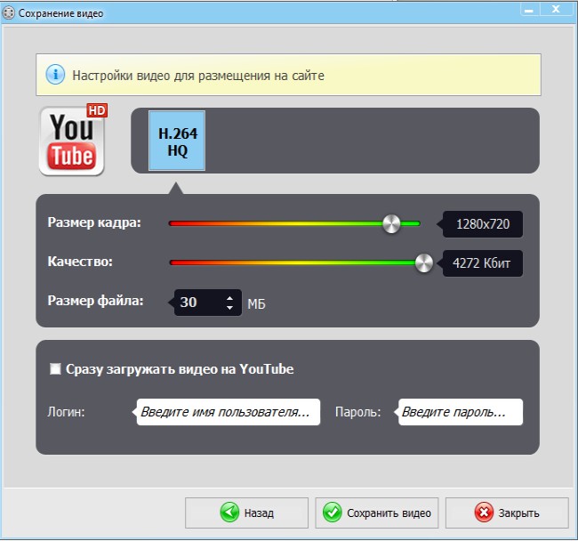
Task: Click the МБ unit label
Action: coord(257,304)
